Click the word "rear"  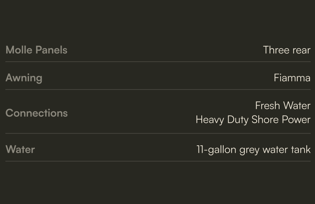click(301, 50)
